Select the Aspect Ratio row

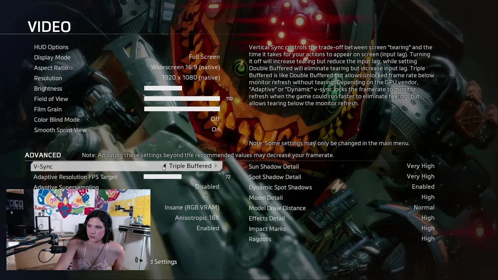click(126, 68)
